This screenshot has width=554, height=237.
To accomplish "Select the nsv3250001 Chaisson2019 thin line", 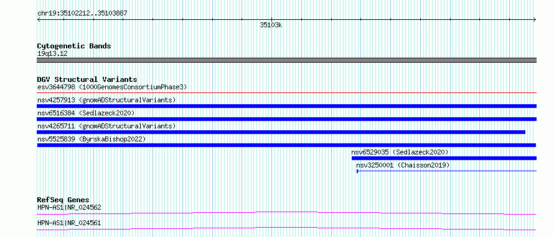I will click(446, 171).
